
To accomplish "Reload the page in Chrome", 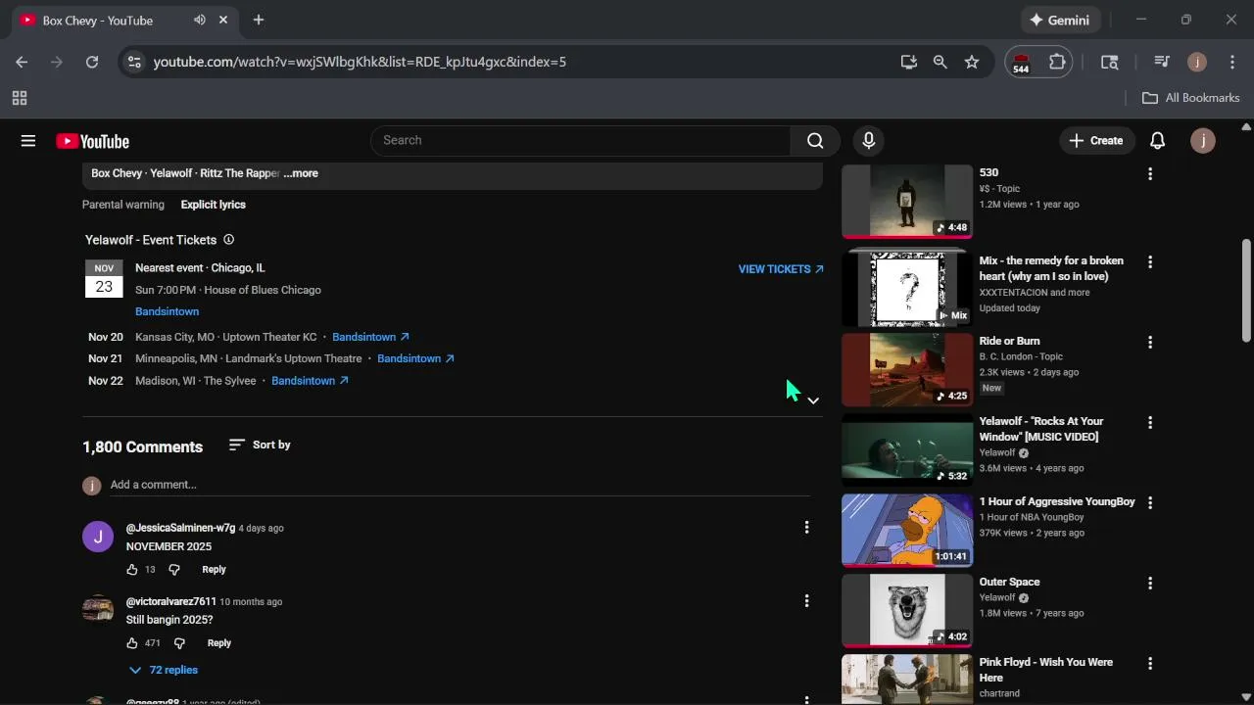I will (x=92, y=62).
